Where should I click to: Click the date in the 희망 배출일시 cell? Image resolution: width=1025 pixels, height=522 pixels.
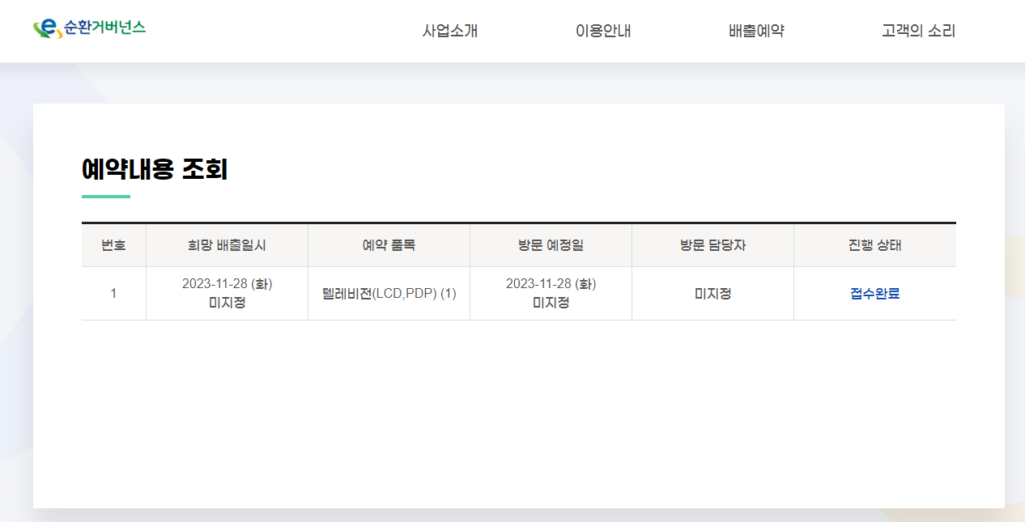(227, 284)
